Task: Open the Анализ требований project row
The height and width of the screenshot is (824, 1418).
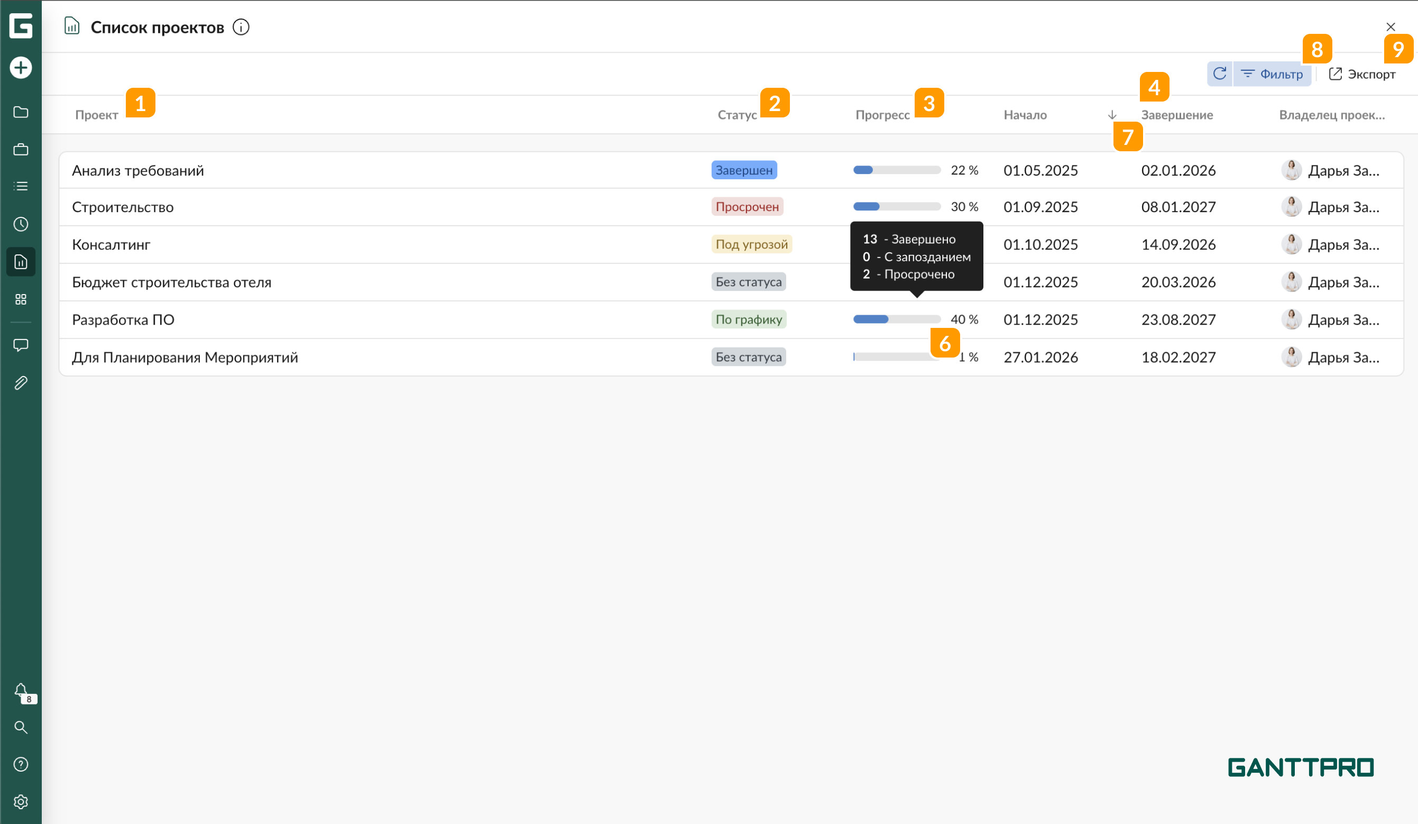Action: (138, 170)
